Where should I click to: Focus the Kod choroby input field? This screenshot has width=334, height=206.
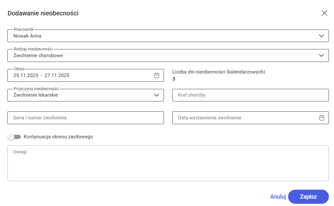(x=250, y=95)
